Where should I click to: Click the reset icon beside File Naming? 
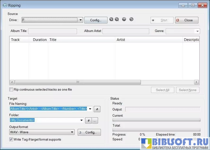click(97, 109)
